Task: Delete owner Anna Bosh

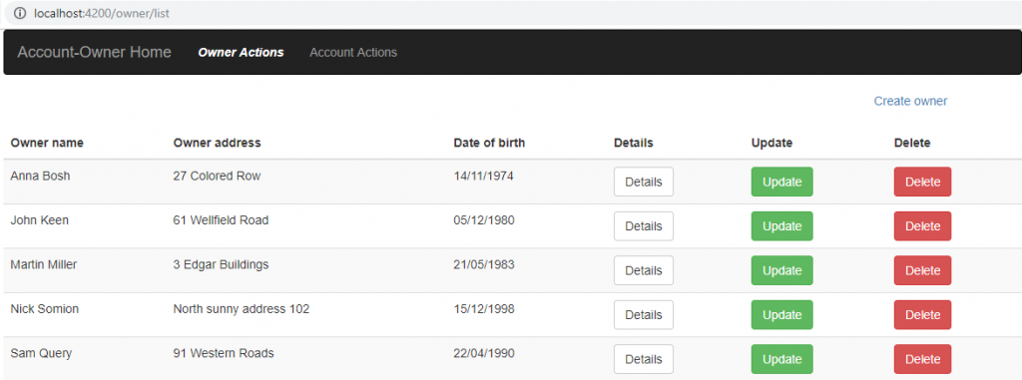Action: [922, 182]
